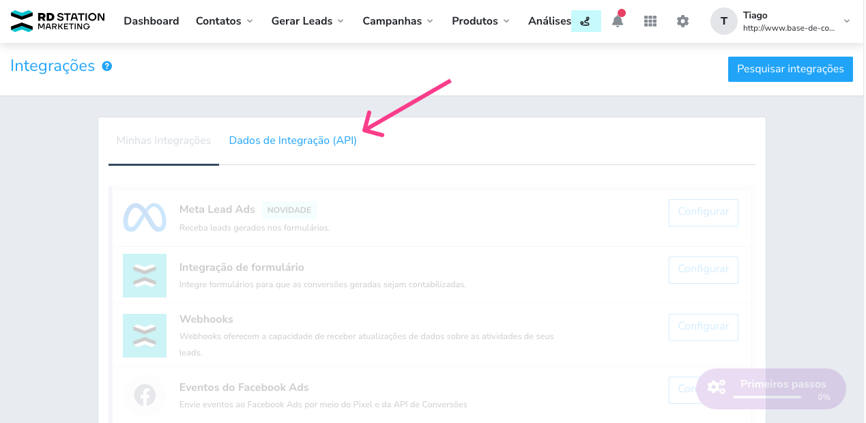866x423 pixels.
Task: Click the Primeiros passos progress bar
Action: pyautogui.click(x=767, y=396)
